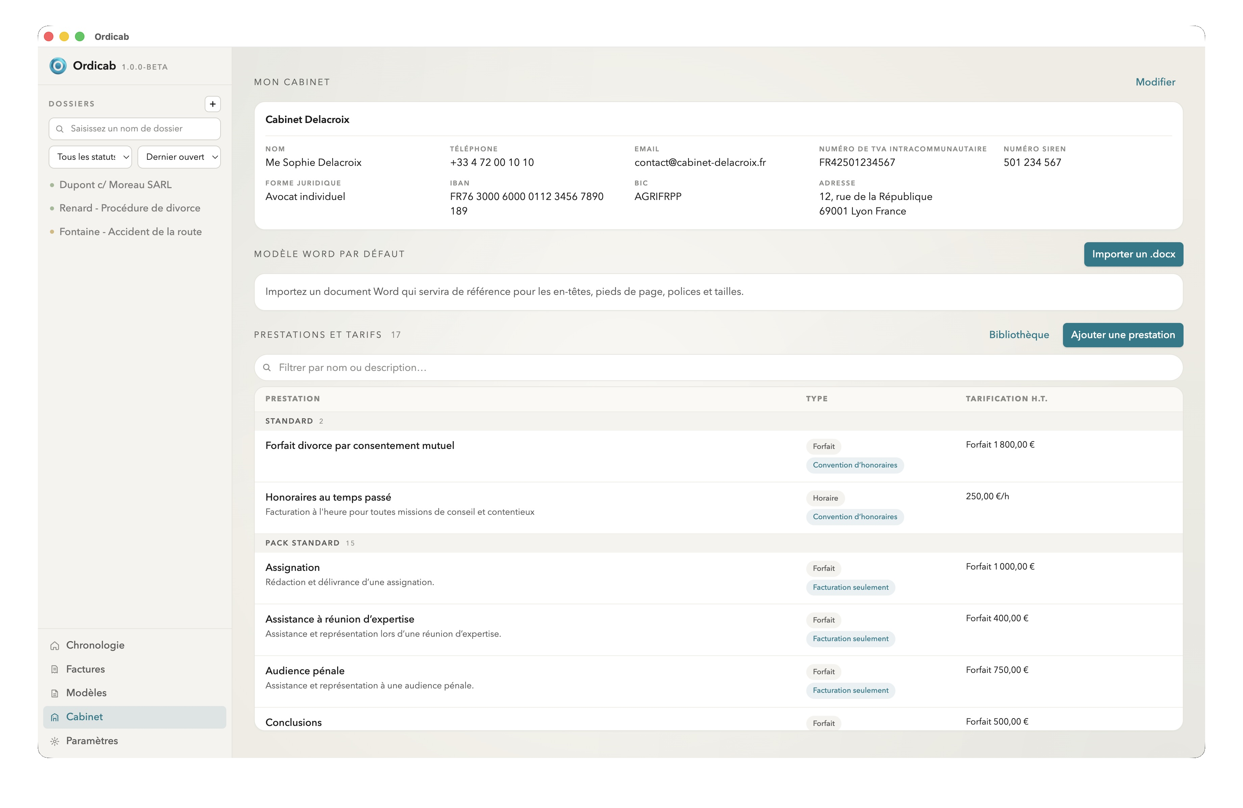Click the PACK STANDARD group header
The image size is (1243, 808).
(x=718, y=543)
